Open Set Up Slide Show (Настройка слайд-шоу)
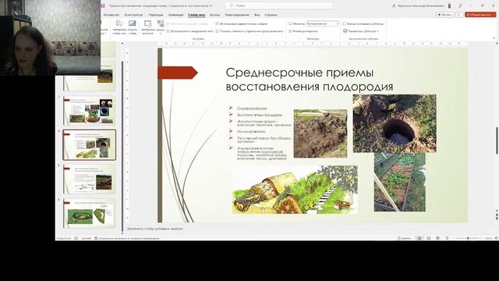The height and width of the screenshot is (281, 499). tap(119, 27)
